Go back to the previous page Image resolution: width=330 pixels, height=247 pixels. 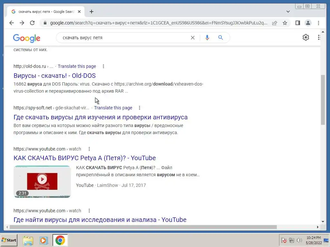pos(12,23)
